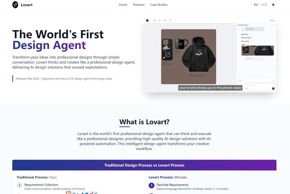Image resolution: width=290 pixels, height=194 pixels.
Task: Open the Lovart logo menu in demo canvas
Action: (x=147, y=20)
